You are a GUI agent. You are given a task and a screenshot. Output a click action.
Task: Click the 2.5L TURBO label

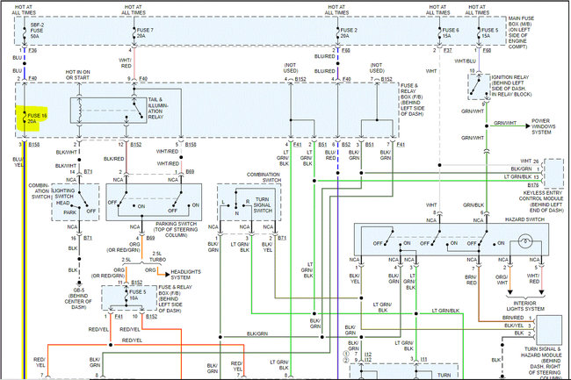[157, 257]
